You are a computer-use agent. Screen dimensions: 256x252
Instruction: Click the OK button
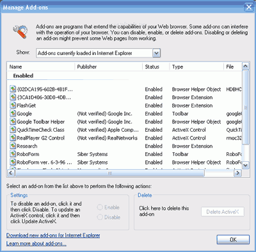click(233, 239)
